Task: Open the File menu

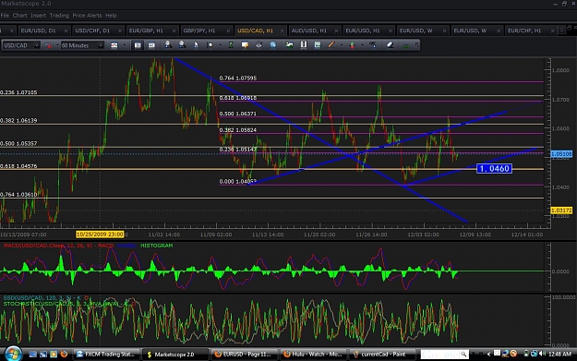Action: (x=5, y=16)
